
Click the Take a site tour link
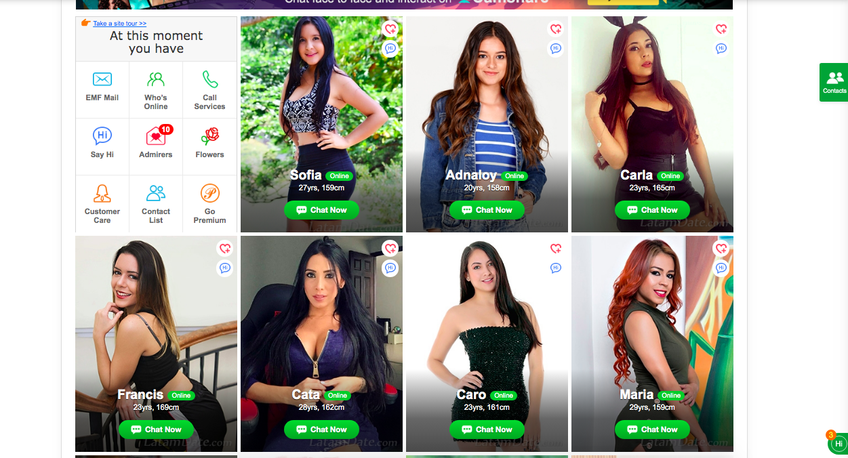tap(120, 24)
